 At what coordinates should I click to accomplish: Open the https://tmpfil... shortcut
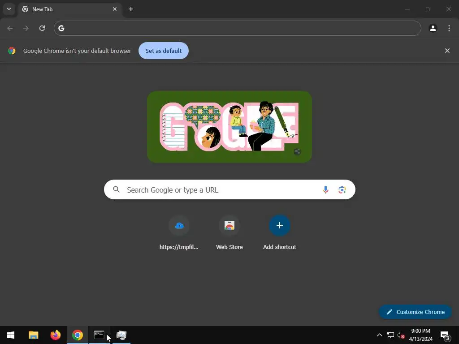179,233
